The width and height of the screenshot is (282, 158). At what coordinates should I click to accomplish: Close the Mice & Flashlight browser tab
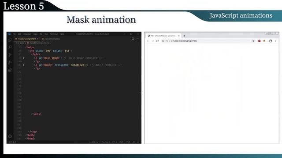[179, 36]
